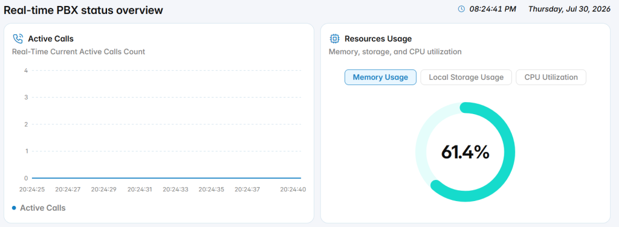Screen dimensions: 619x227
Task: Click the 61.4% memory gauge value
Action: [x=465, y=152]
